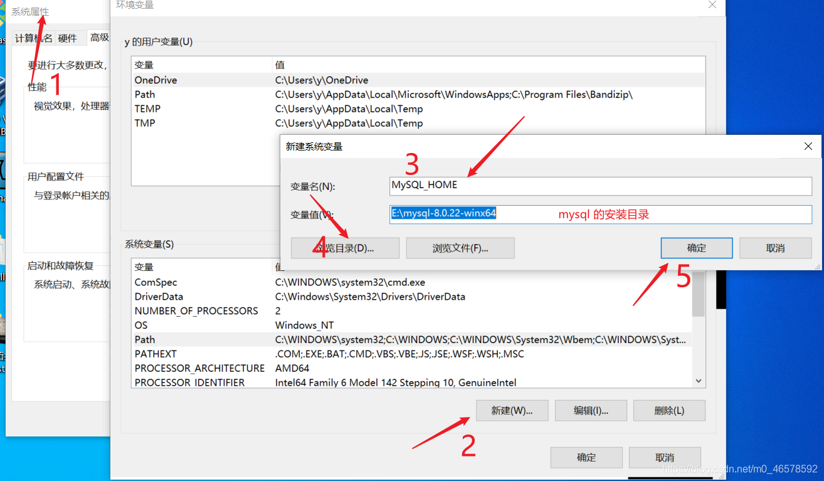Click 确定 at the bottom of 环境变量 window

(586, 457)
